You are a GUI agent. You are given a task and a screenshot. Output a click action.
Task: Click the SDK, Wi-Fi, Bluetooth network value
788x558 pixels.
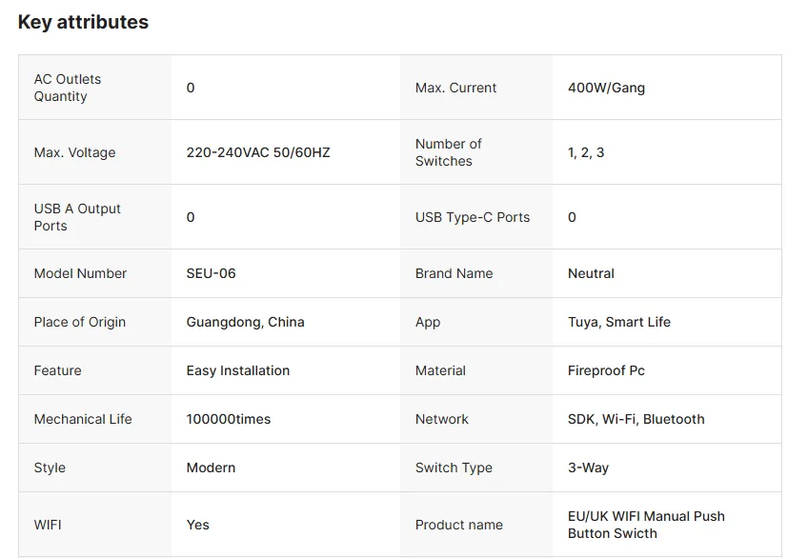(x=636, y=419)
